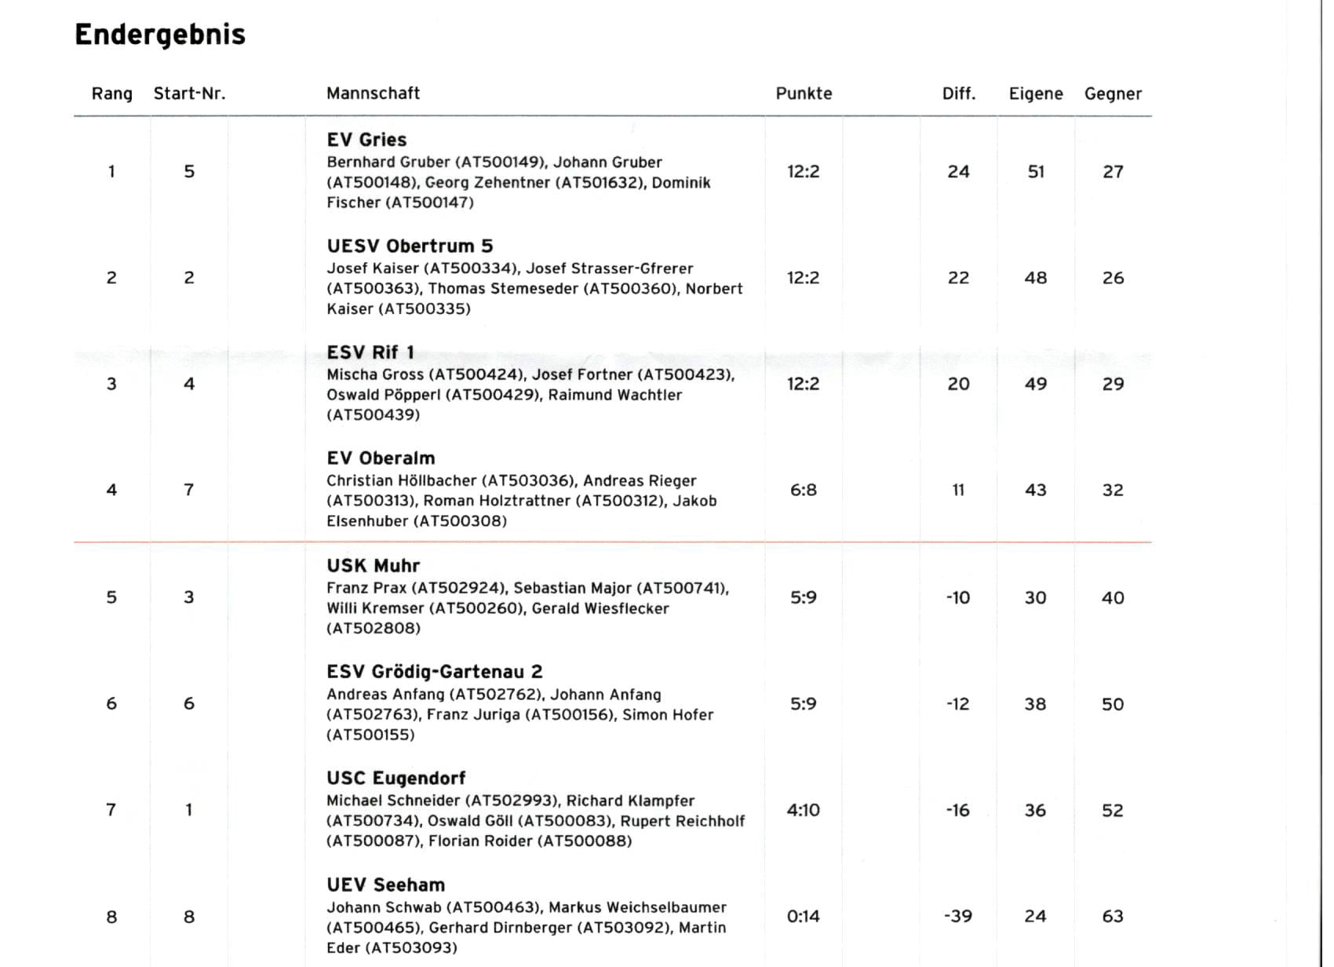The image size is (1334, 967).
Task: Click the 0:14 points value
Action: pos(803,916)
